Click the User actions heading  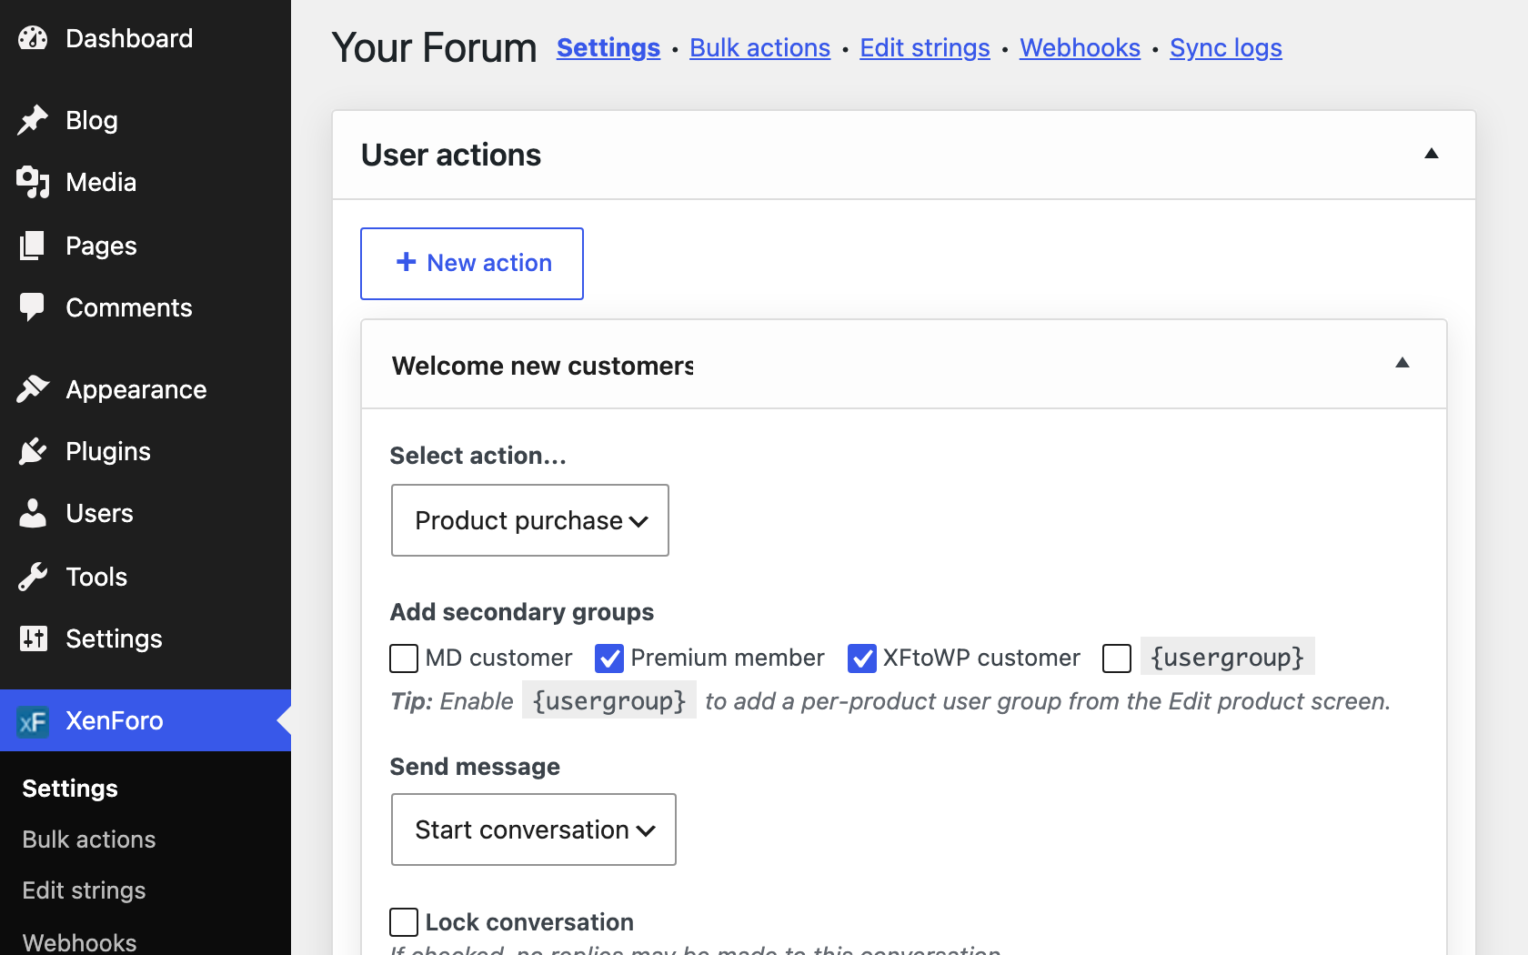(451, 155)
